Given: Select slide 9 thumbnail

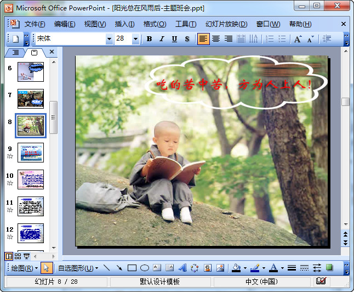Looking at the screenshot, I should click(31, 153).
